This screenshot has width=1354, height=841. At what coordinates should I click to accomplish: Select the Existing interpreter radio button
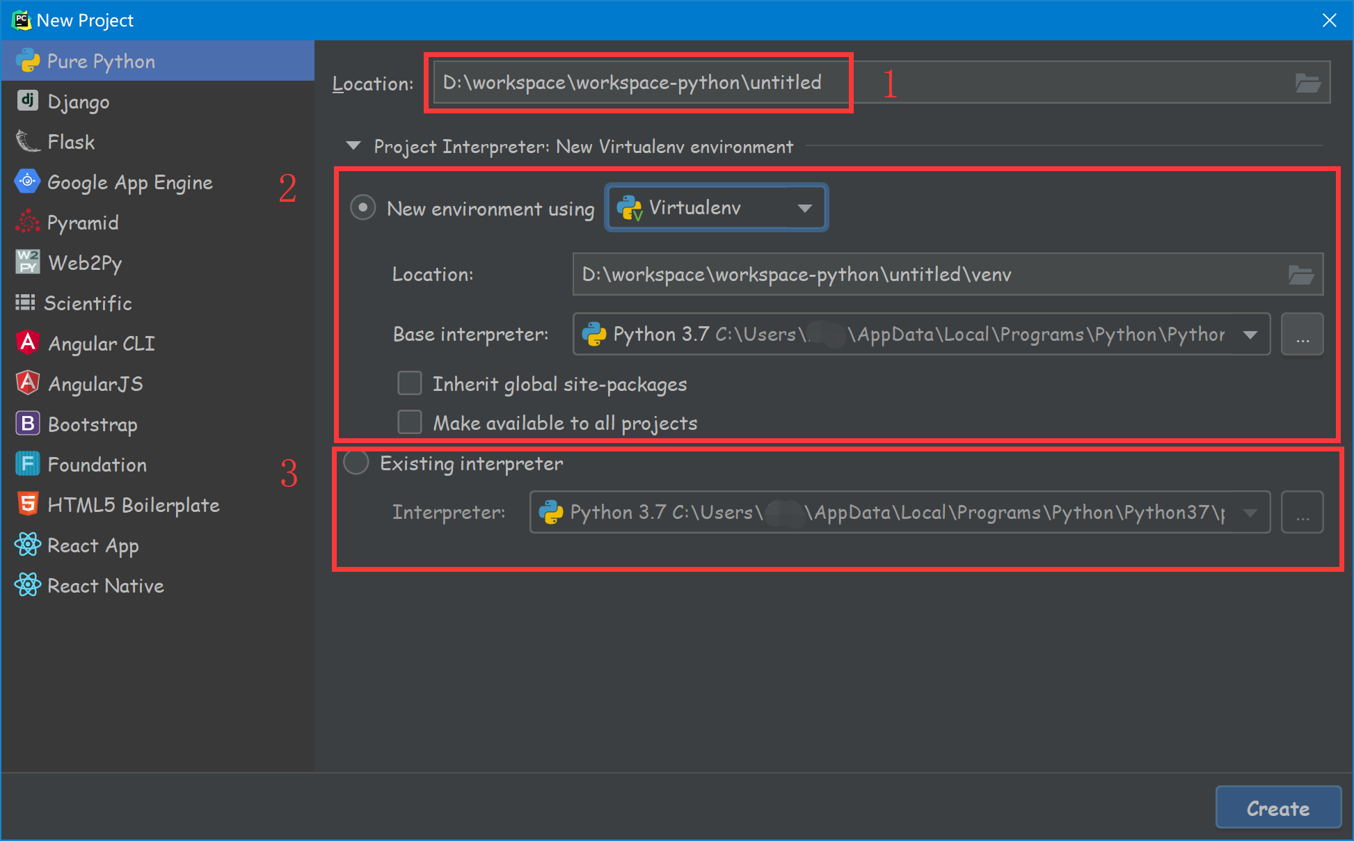click(356, 462)
